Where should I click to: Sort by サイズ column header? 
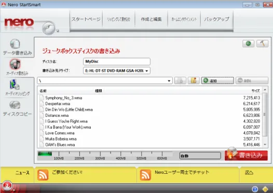click(255, 91)
